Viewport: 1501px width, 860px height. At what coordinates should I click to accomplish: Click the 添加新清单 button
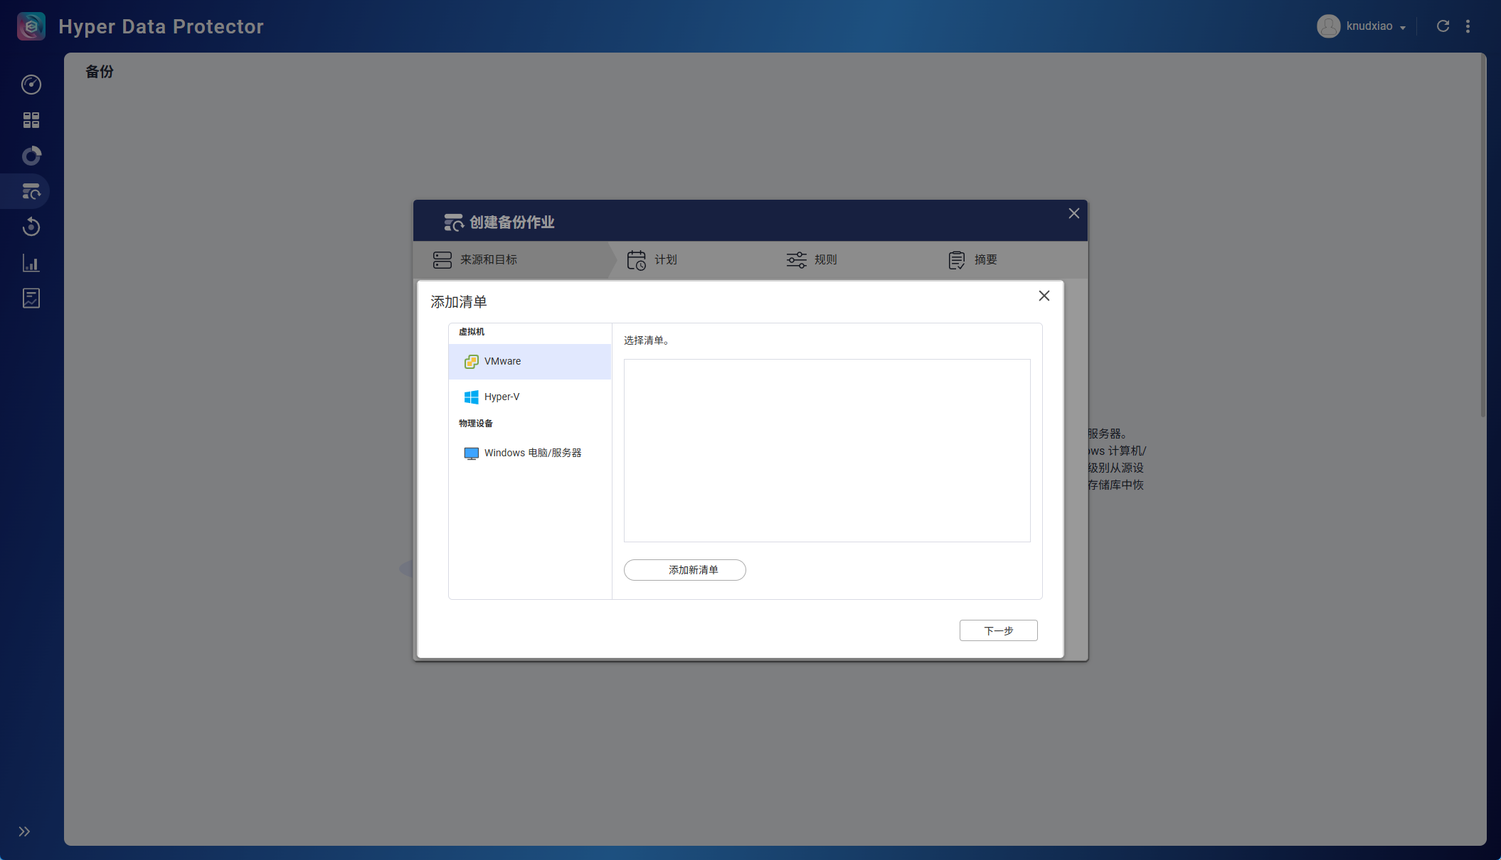pos(684,570)
